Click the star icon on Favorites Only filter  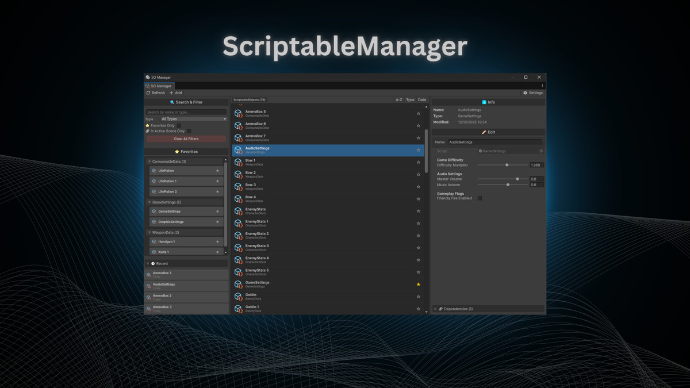[148, 125]
